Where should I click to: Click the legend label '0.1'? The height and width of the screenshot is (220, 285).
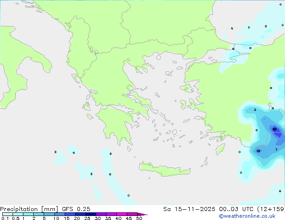click(5, 218)
